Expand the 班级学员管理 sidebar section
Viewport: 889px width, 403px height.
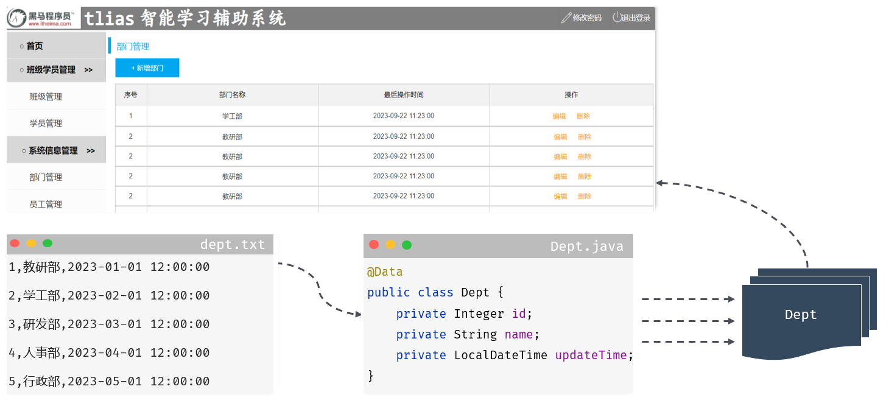click(x=56, y=70)
